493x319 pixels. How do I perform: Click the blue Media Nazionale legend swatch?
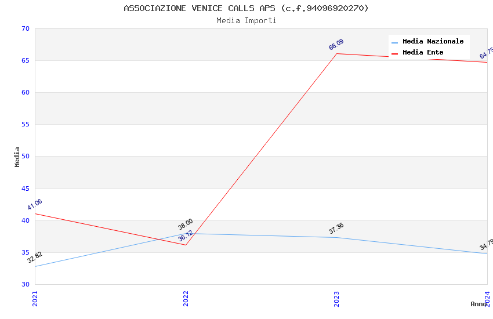395,42
